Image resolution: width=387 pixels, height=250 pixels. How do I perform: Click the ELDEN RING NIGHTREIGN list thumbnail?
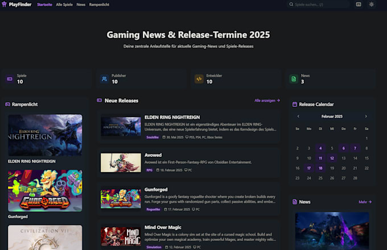[121, 127]
